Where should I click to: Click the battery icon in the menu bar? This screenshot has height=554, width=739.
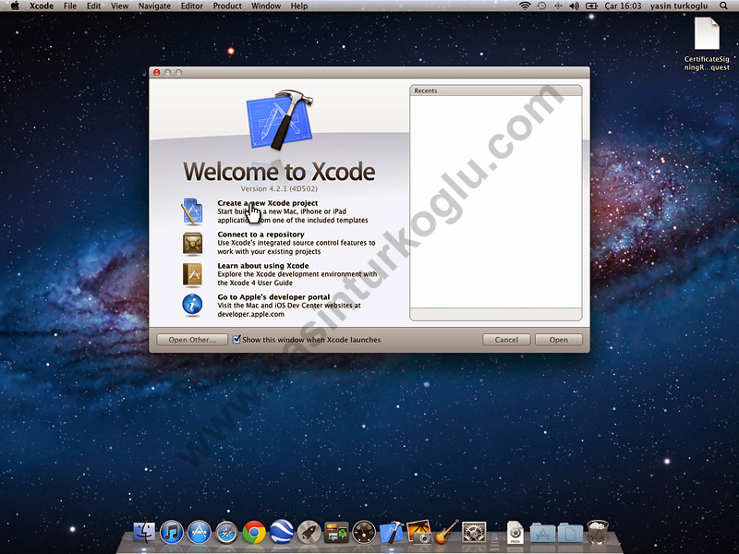coord(591,6)
